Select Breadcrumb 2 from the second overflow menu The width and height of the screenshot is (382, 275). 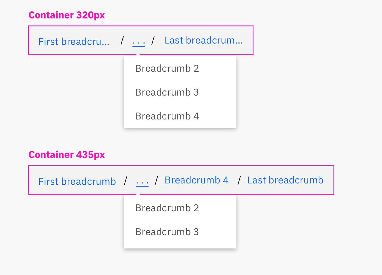click(x=167, y=208)
